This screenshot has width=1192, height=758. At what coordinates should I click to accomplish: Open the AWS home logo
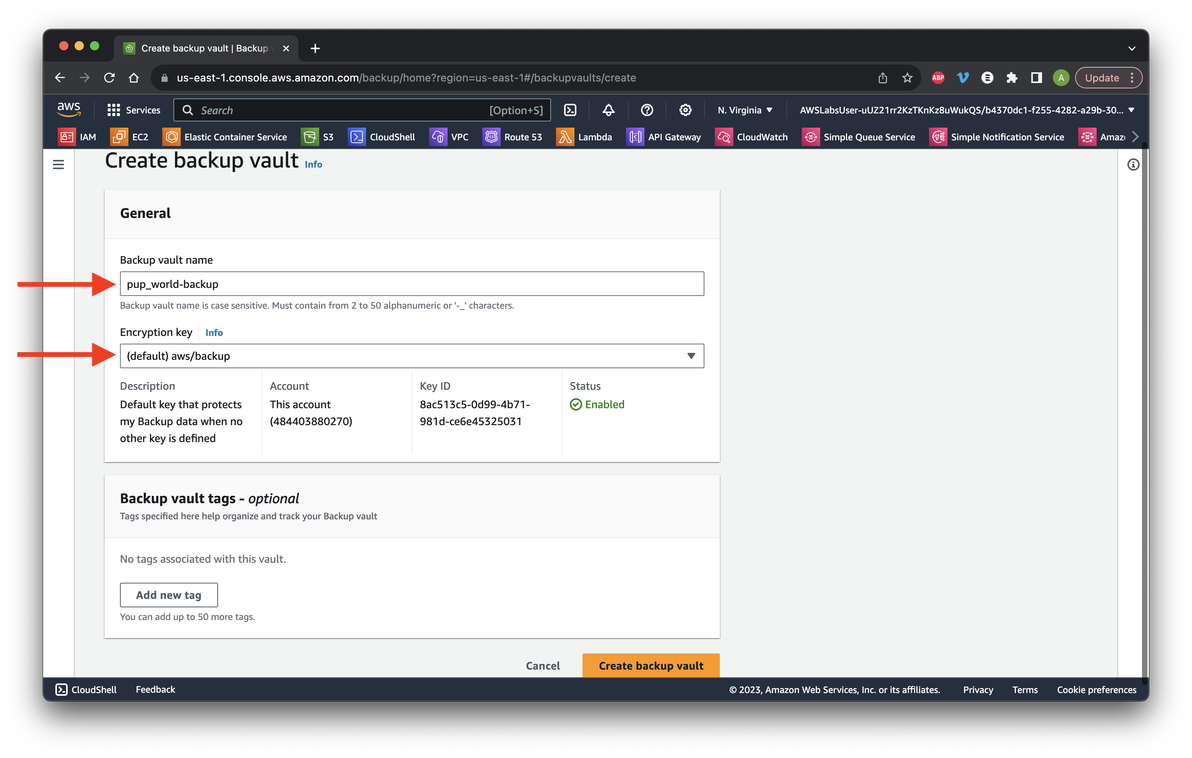(x=68, y=109)
